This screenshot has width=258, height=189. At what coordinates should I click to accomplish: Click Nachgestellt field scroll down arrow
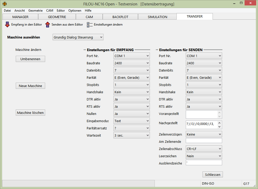click(219, 127)
